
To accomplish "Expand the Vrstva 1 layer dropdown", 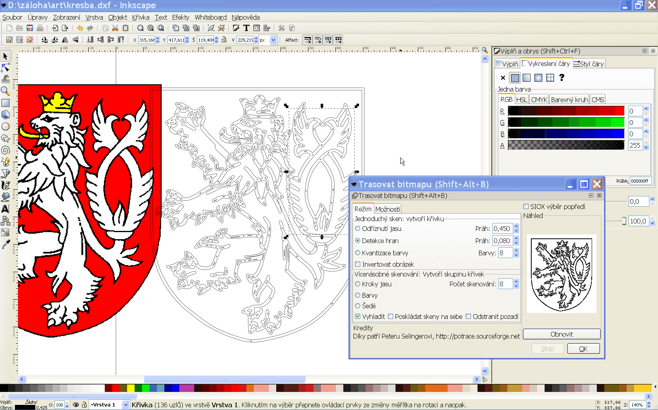I will 126,405.
